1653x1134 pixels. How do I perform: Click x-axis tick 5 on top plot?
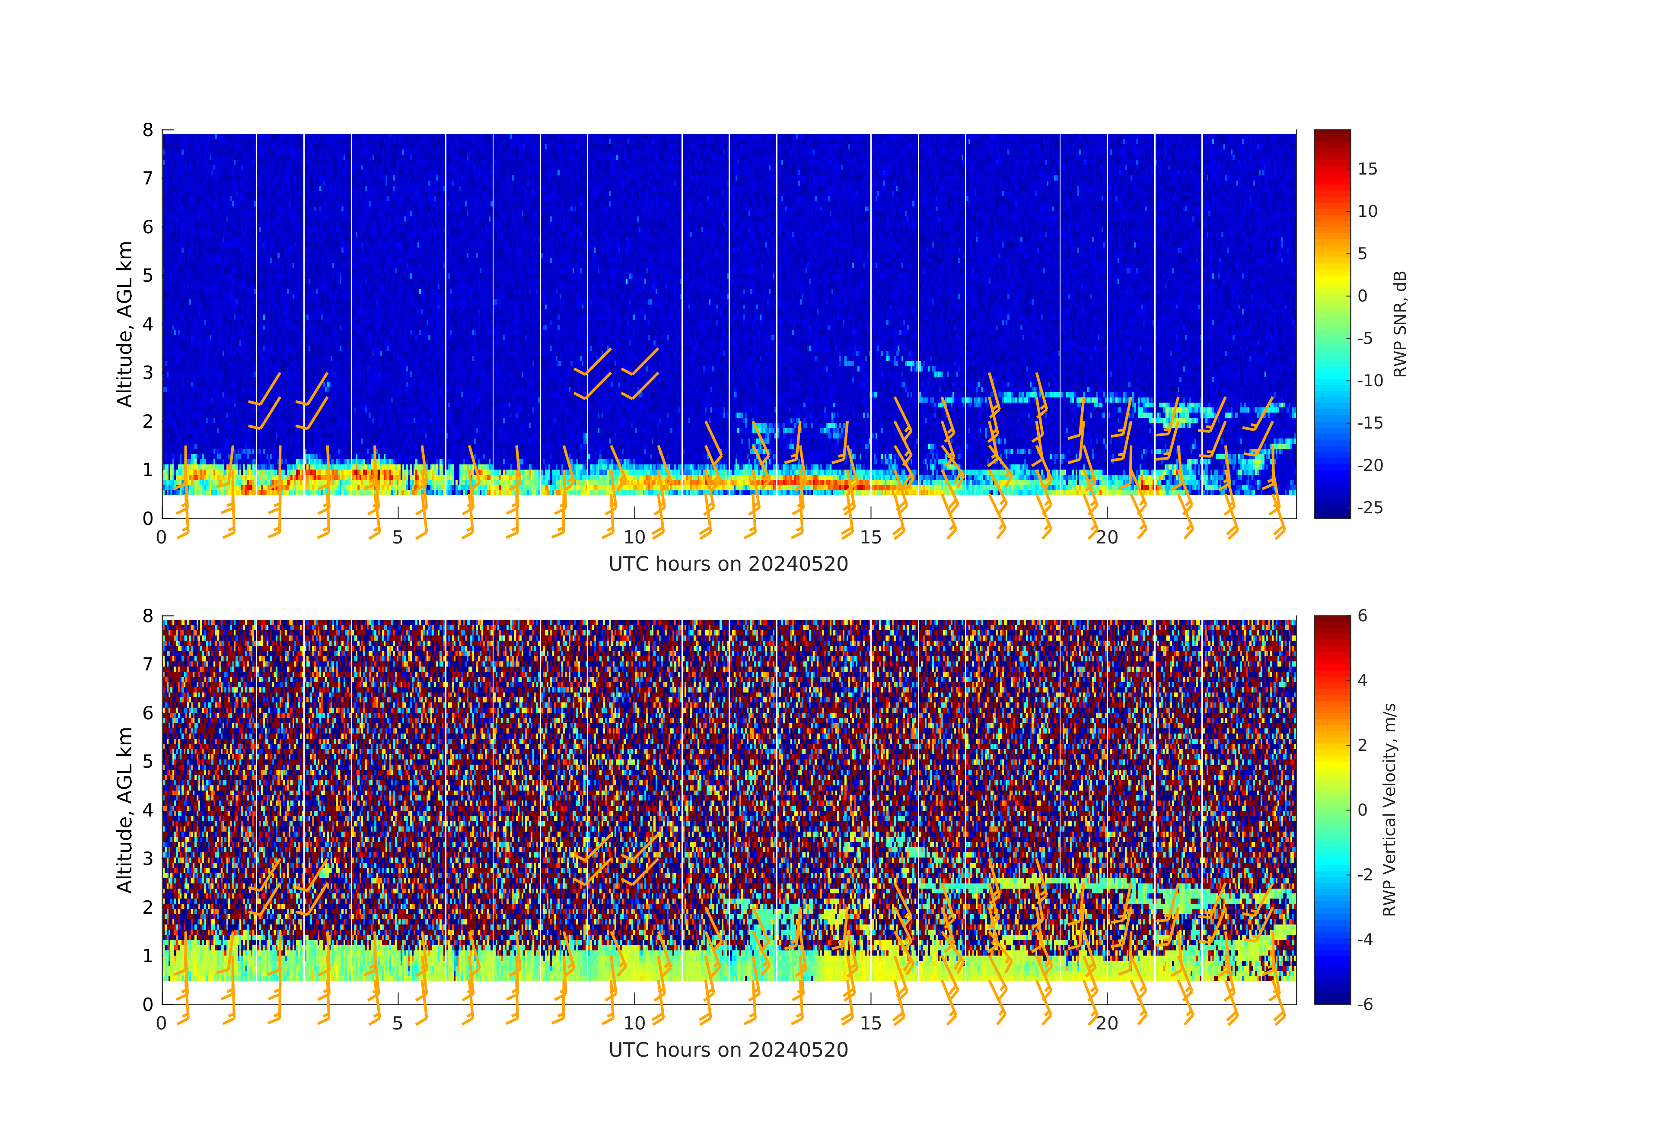click(398, 537)
